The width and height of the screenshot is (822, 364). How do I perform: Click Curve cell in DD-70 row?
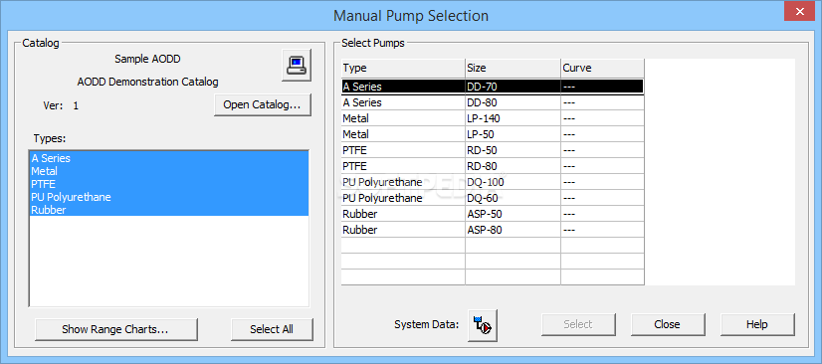click(x=602, y=87)
